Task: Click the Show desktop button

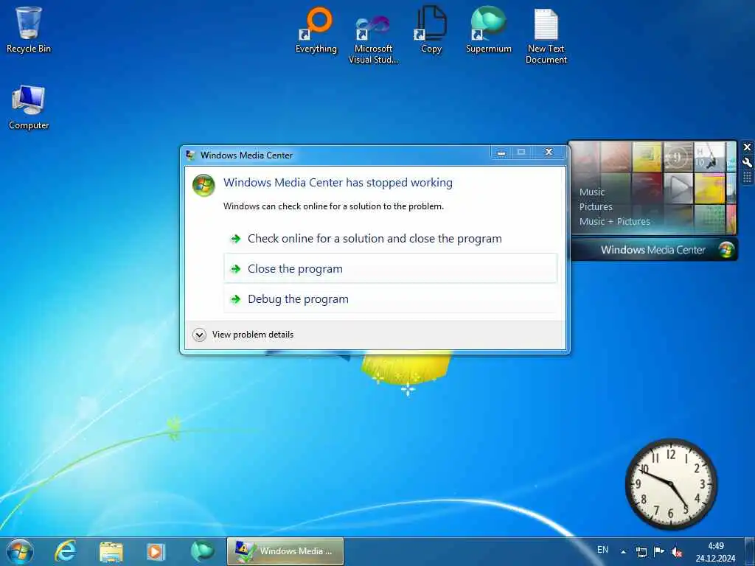Action: point(750,551)
